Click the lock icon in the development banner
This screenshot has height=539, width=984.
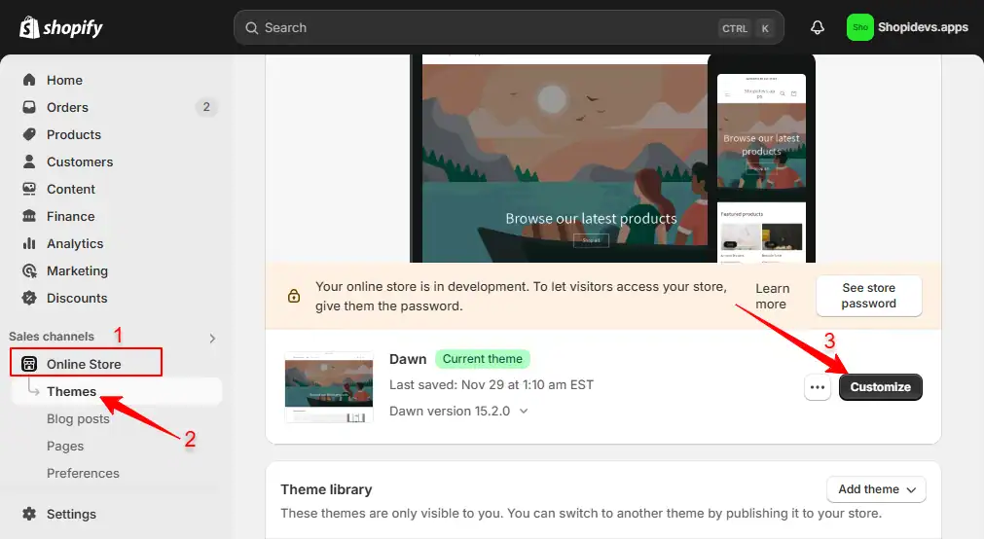click(x=294, y=296)
